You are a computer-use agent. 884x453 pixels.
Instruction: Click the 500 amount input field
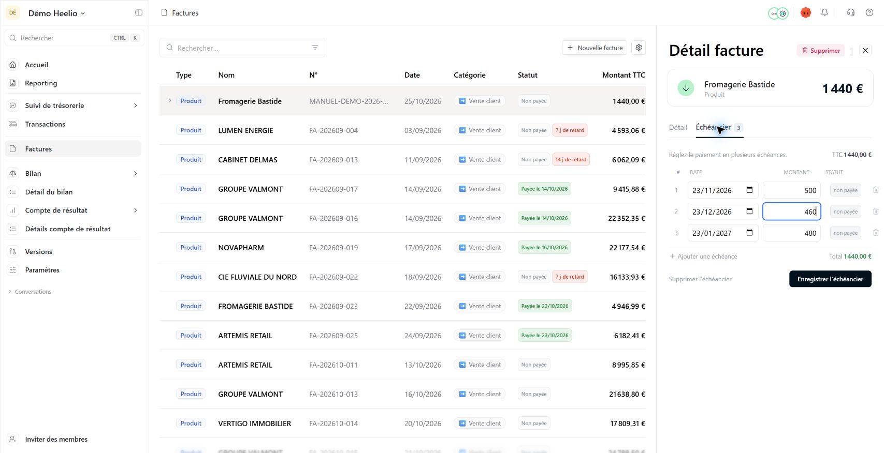pos(791,190)
